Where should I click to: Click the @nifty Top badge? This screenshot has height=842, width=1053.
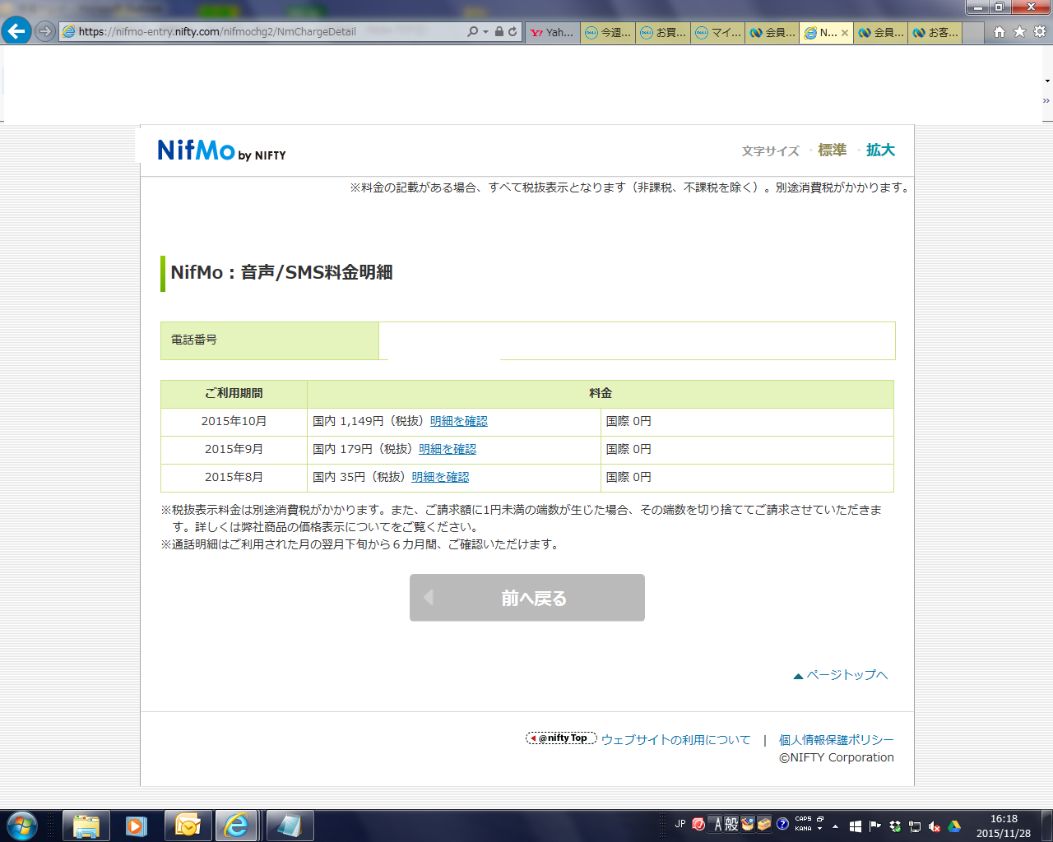561,738
